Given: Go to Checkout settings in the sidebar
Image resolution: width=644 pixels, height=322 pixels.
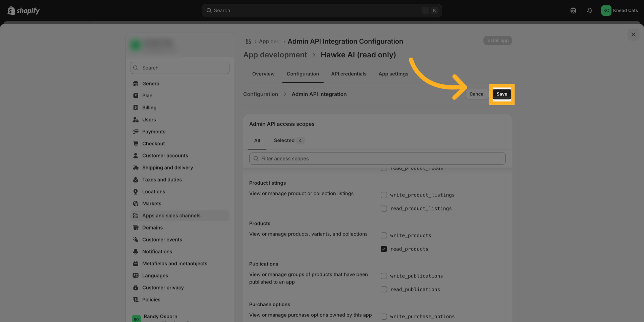Looking at the screenshot, I should tap(153, 144).
